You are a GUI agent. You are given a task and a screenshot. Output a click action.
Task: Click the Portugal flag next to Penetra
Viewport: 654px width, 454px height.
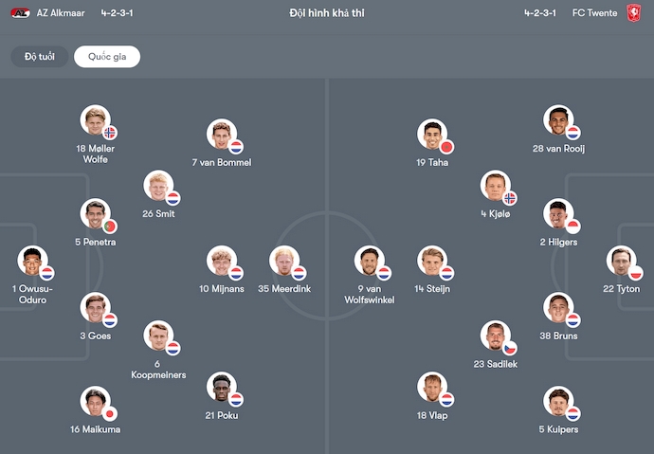[110, 226]
